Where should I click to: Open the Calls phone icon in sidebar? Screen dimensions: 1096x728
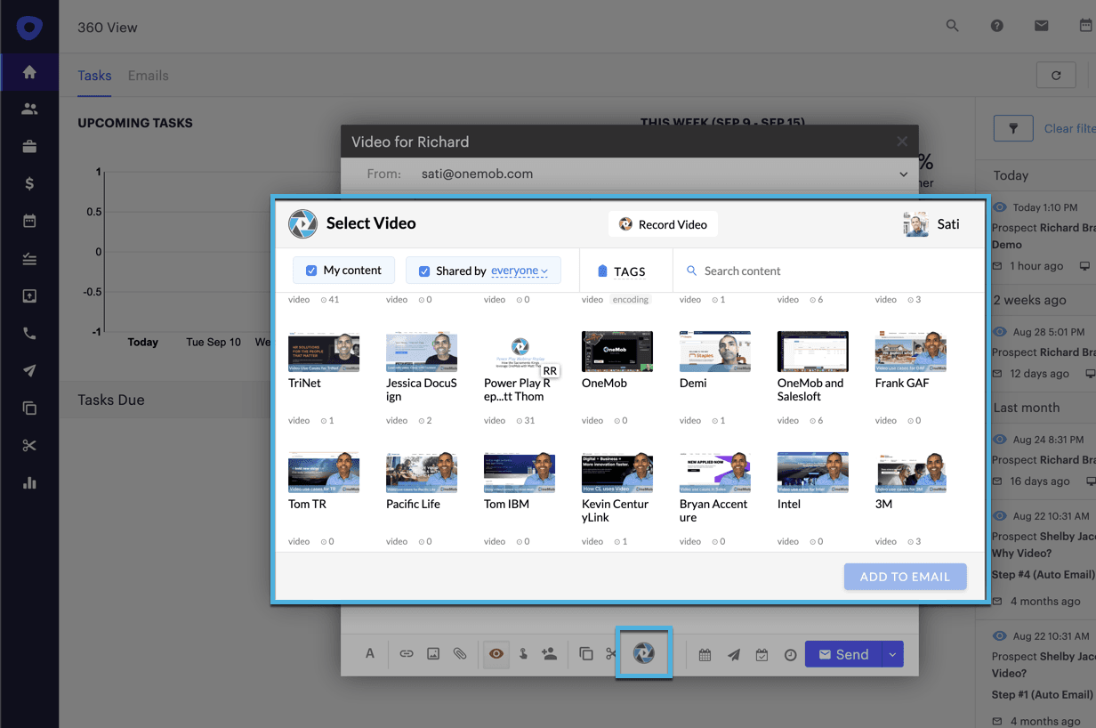click(29, 334)
